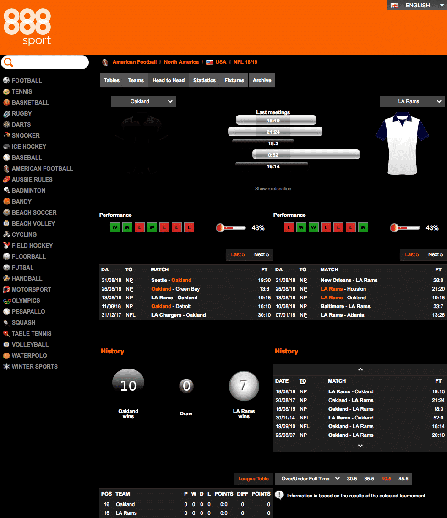Open the Volleyball sidebar icon
This screenshot has width=447, height=518.
pyautogui.click(x=6, y=344)
